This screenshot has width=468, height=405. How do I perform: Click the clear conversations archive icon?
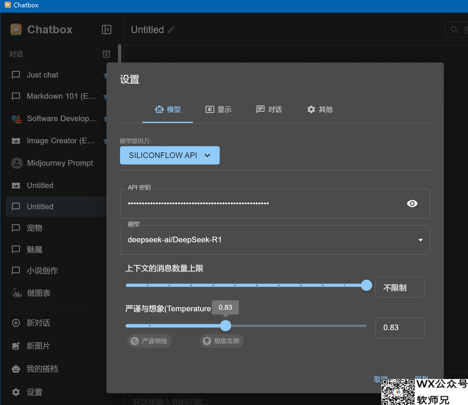106,54
